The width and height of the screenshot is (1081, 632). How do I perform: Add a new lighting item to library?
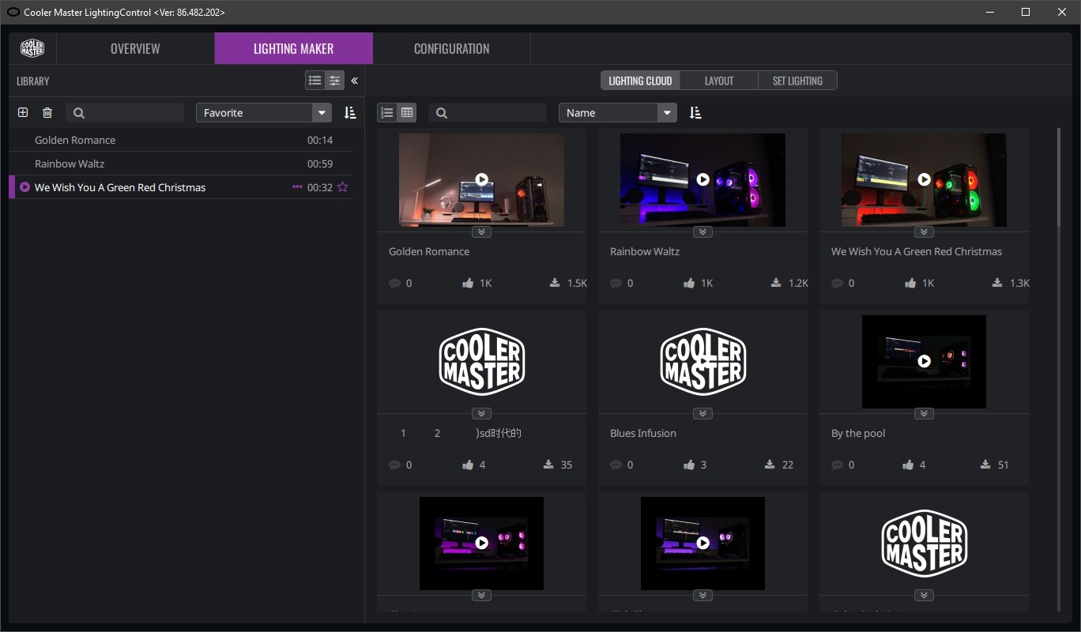click(23, 113)
